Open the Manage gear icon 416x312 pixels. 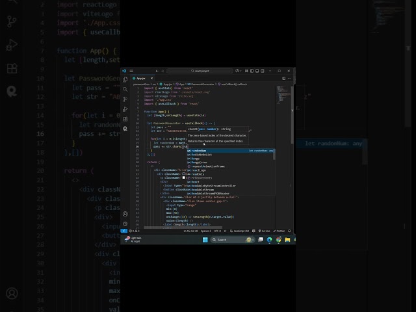coord(125,224)
